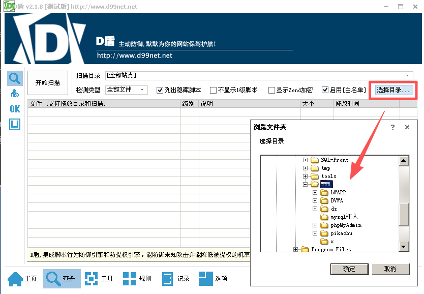Click folder tree scrollbar up arrow
This screenshot has width=424, height=294.
(404, 161)
